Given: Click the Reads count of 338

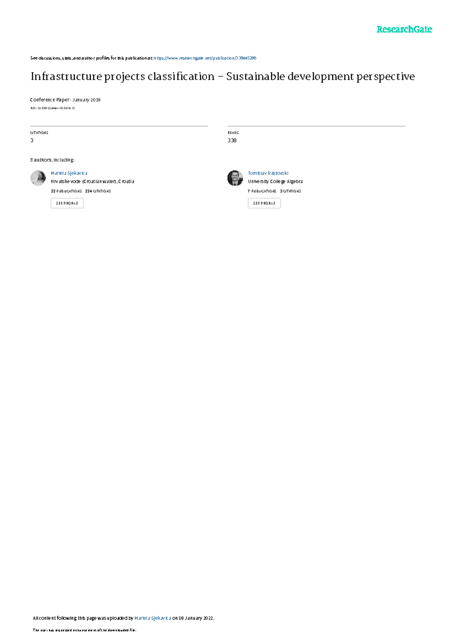Looking at the screenshot, I should (x=232, y=140).
